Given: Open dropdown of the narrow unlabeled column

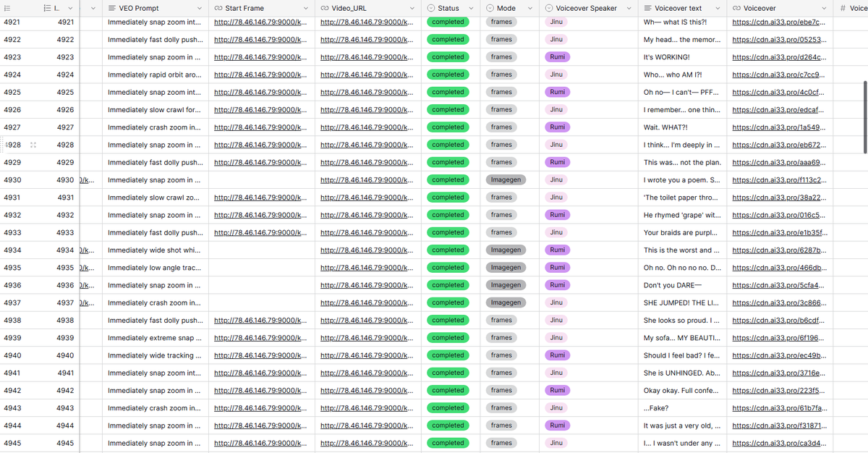Looking at the screenshot, I should pyautogui.click(x=95, y=8).
